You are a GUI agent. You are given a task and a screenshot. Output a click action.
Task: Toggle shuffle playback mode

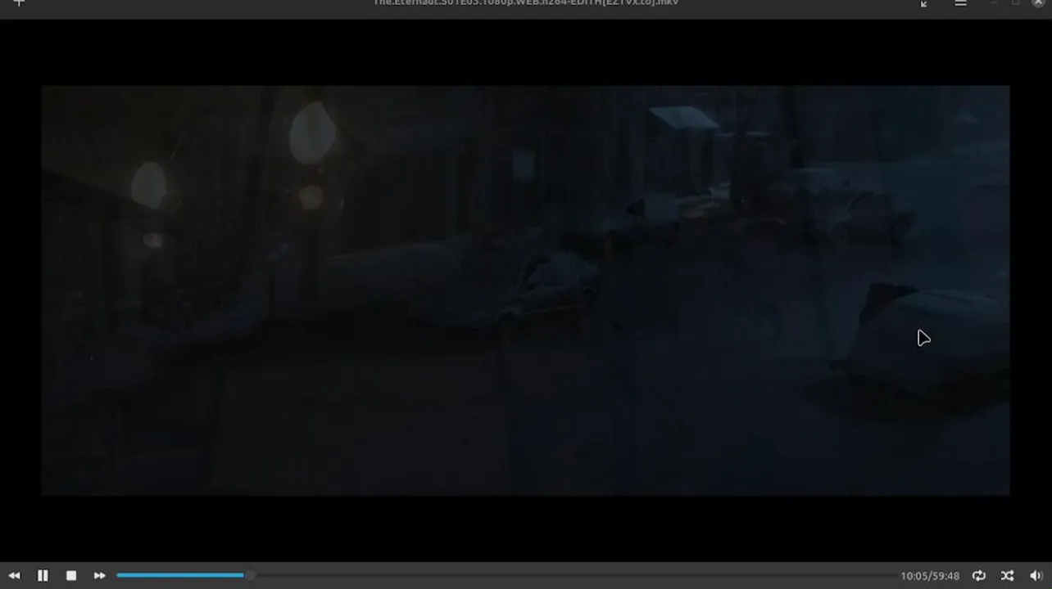(1008, 576)
